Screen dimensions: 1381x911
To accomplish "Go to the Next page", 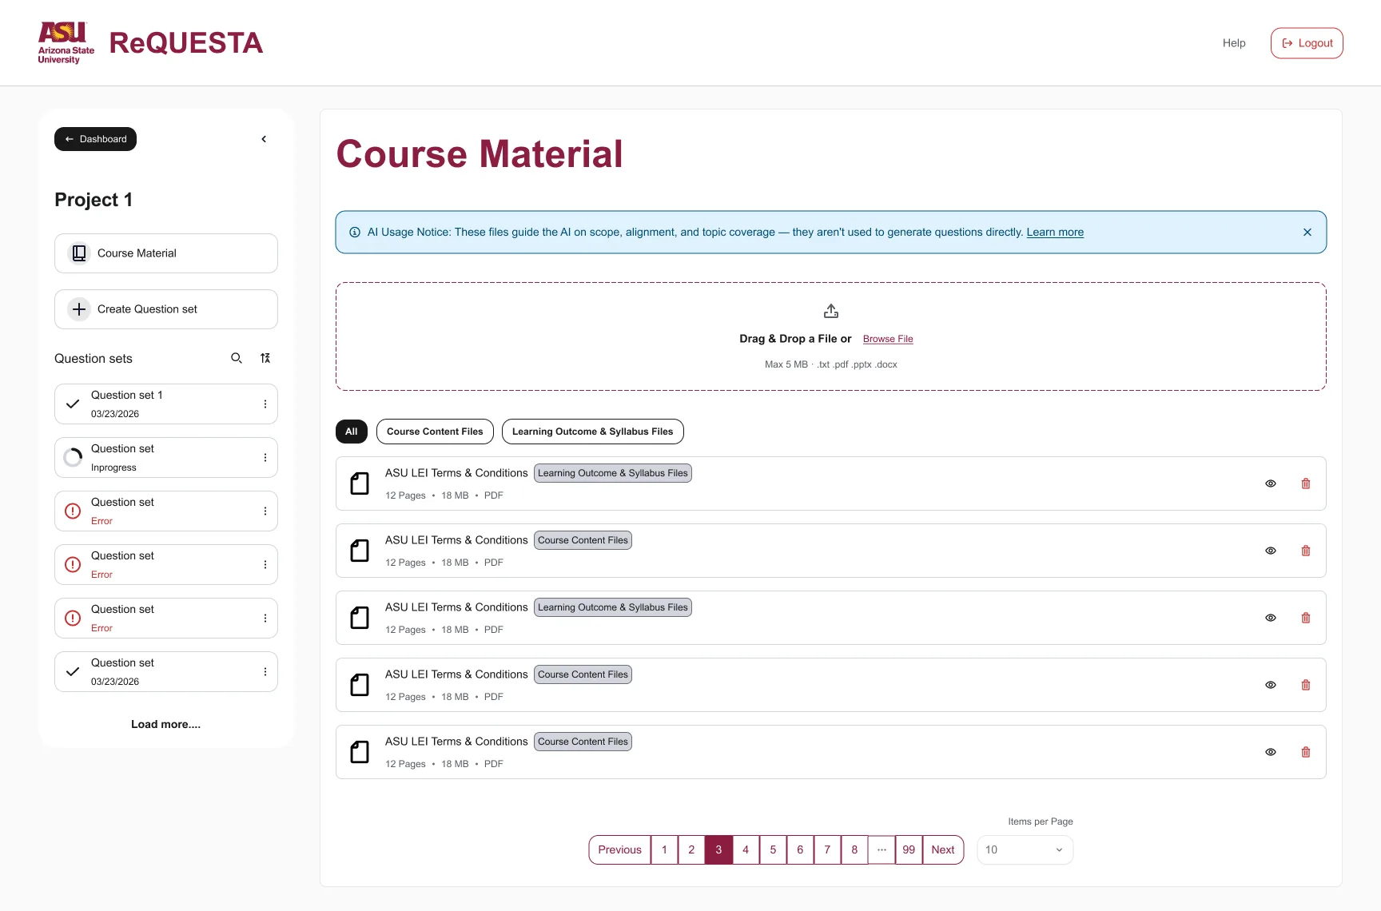I will [943, 850].
